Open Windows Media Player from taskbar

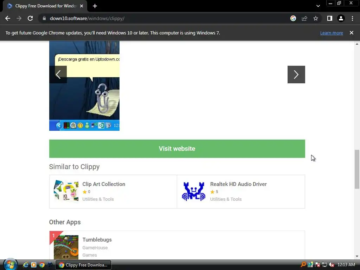[x=34, y=265]
